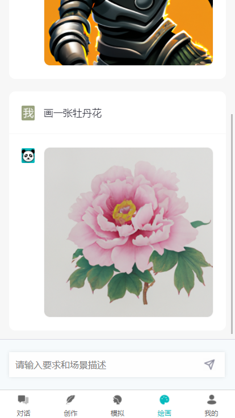
Task: Select the 绘画 tab label
Action: (165, 413)
